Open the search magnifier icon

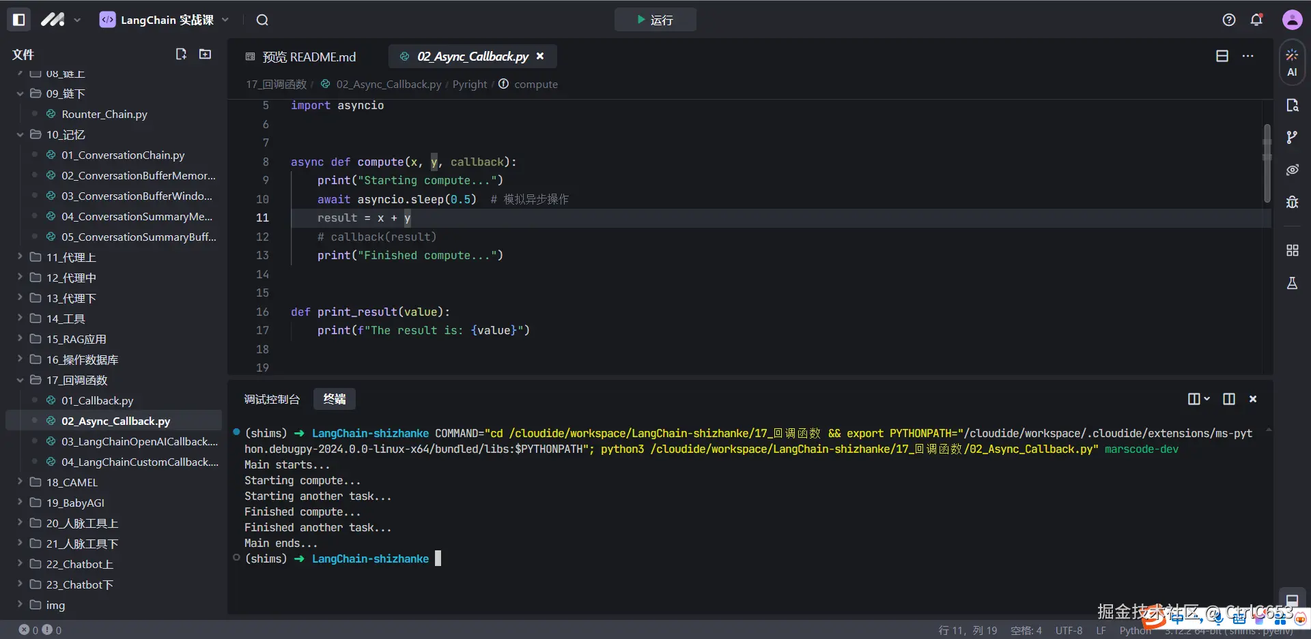pos(262,20)
